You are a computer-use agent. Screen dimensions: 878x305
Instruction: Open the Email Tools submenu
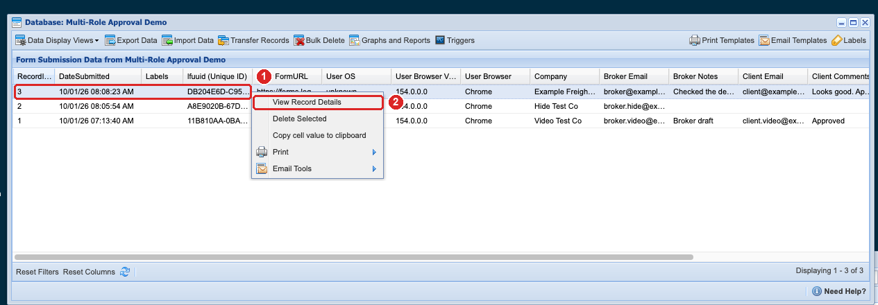pyautogui.click(x=317, y=168)
